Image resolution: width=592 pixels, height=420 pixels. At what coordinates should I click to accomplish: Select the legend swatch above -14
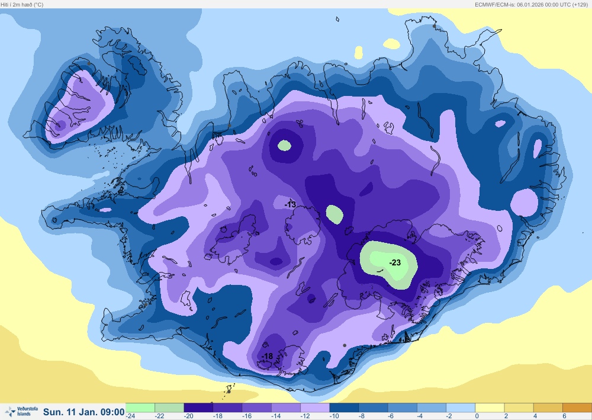(x=286, y=408)
